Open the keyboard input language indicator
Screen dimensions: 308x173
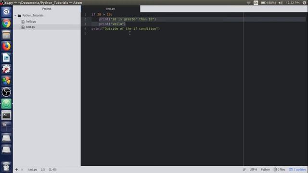point(256,3)
